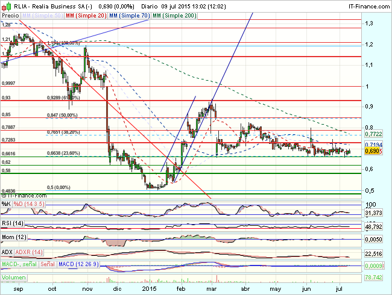Open the Mom (12) momentum indicator label
This screenshot has height=295, width=392.
coord(15,238)
